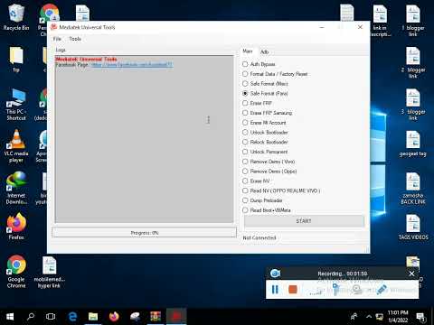Switch to Firefox on the taskbar

(114, 317)
